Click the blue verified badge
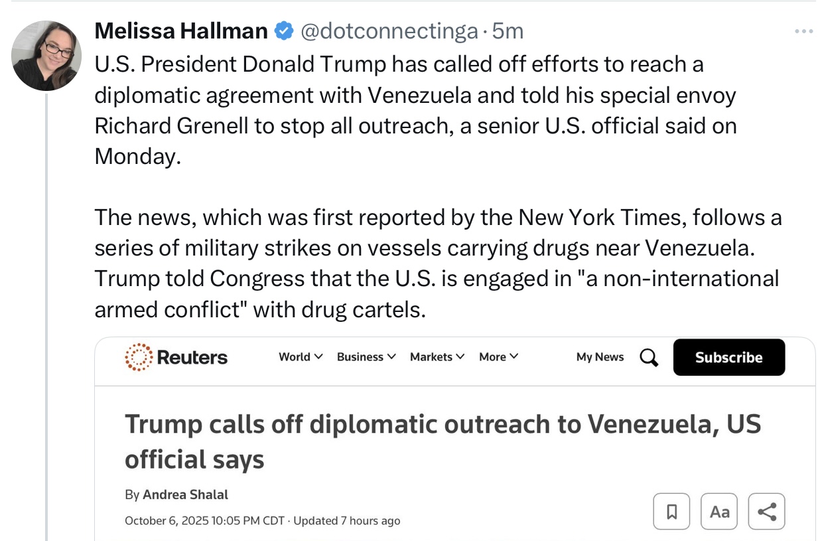Viewport: 818px width, 541px height. [284, 31]
